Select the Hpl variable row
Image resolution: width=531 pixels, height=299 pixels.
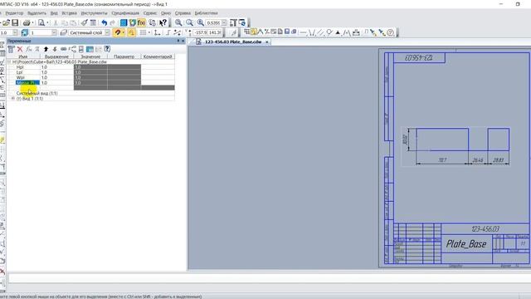[x=90, y=67]
